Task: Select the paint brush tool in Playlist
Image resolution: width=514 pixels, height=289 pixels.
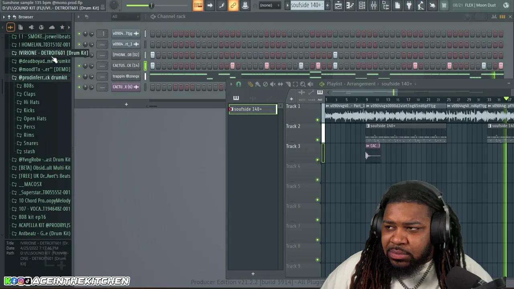Action: (258, 84)
